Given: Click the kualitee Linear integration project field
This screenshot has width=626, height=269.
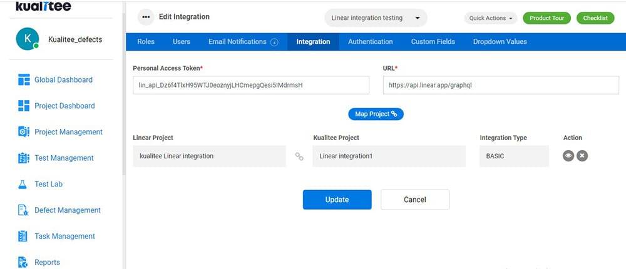Looking at the screenshot, I should [209, 156].
